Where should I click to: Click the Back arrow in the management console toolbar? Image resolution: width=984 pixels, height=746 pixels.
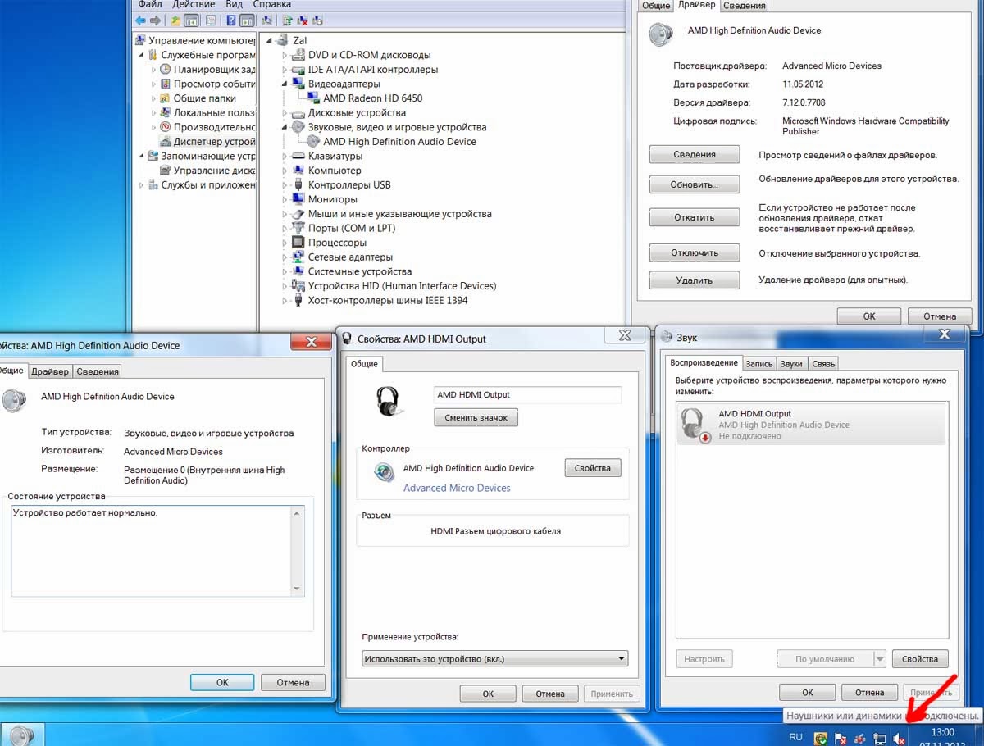[x=140, y=20]
